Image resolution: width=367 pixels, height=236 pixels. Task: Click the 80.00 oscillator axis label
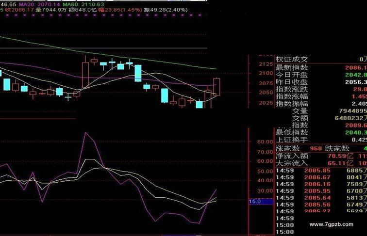coord(265,142)
